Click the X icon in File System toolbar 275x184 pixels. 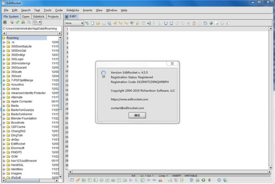pyautogui.click(x=5, y=22)
